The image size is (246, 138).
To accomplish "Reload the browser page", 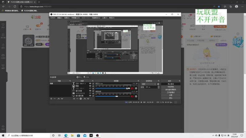I will point(15,6).
